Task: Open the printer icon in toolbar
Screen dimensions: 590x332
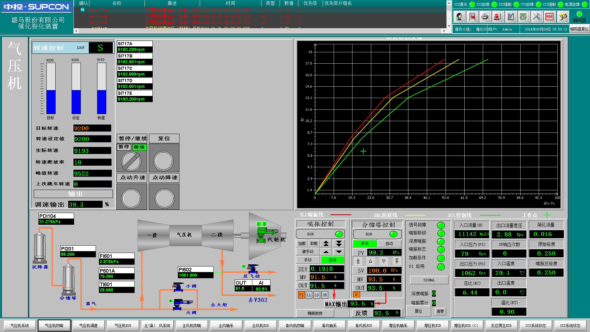Action: pos(485,17)
